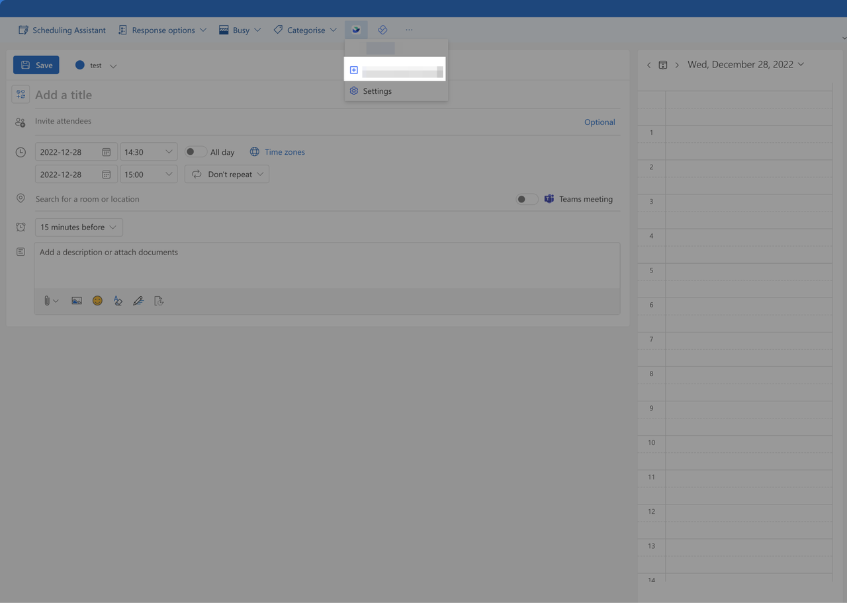Open the Time zones link
Image resolution: width=847 pixels, height=603 pixels.
coord(285,152)
